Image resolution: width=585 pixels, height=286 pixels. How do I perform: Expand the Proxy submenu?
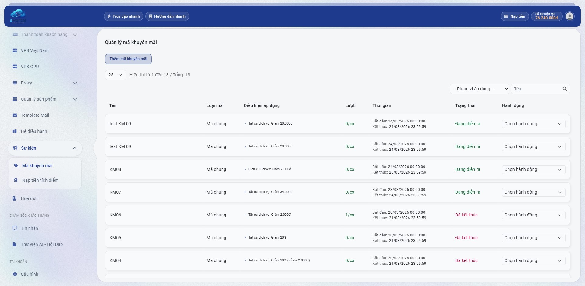pyautogui.click(x=75, y=83)
